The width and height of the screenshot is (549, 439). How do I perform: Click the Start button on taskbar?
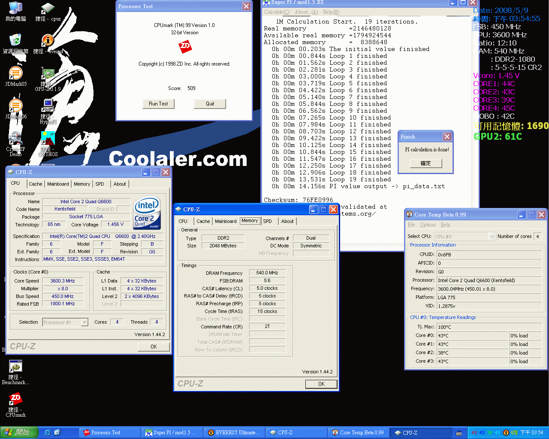[19, 433]
